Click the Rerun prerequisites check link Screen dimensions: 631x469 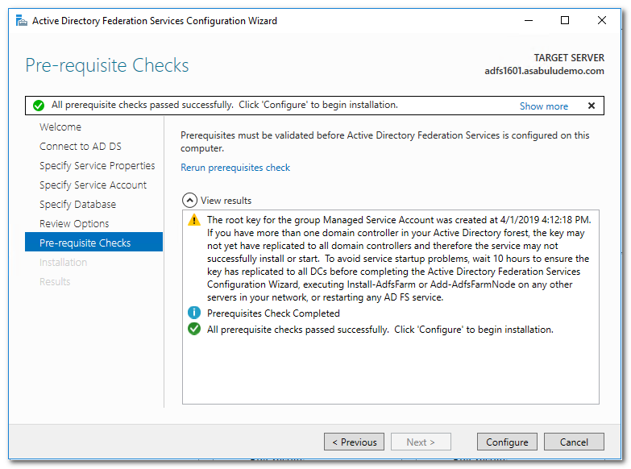click(x=235, y=168)
